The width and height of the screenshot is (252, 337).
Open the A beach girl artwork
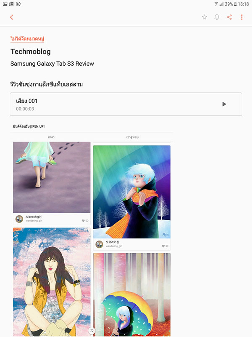pyautogui.click(x=52, y=177)
